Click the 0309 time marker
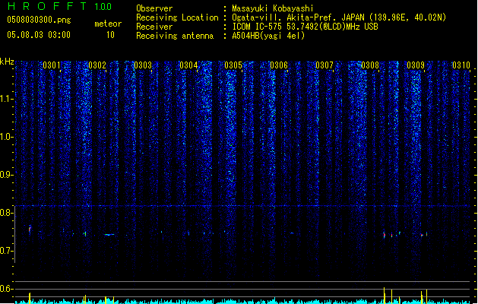 pyautogui.click(x=416, y=65)
